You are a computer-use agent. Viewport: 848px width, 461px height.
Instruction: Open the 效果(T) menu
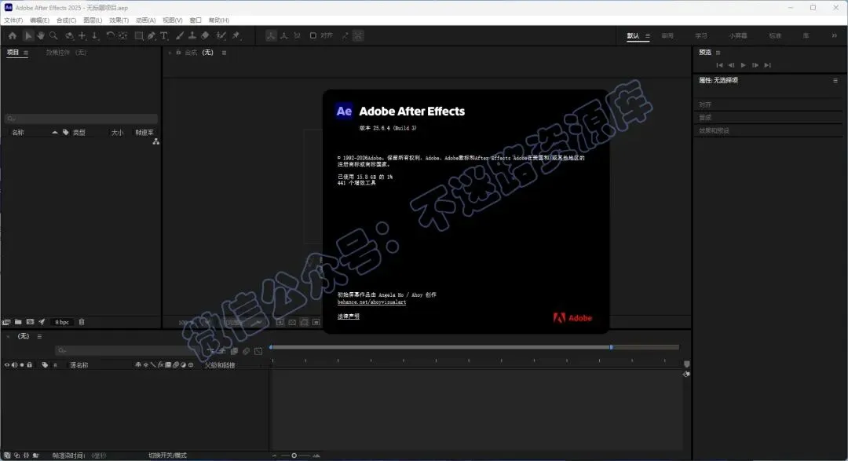(119, 20)
